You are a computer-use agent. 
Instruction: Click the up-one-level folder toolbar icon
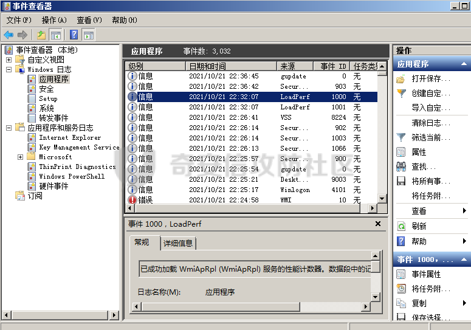[x=41, y=35]
